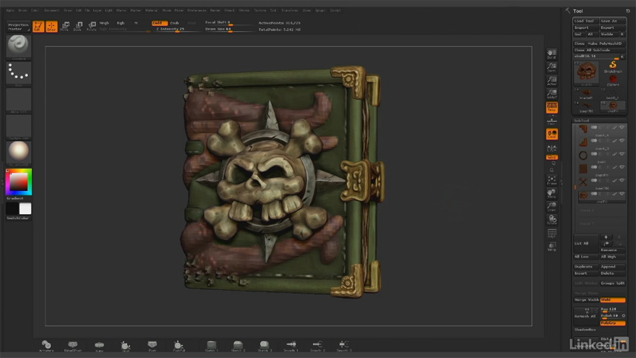Collapse the right tray divider handle
This screenshot has height=358, width=636.
tap(562, 182)
